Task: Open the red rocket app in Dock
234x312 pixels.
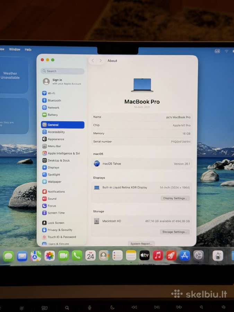Action: coord(171,255)
